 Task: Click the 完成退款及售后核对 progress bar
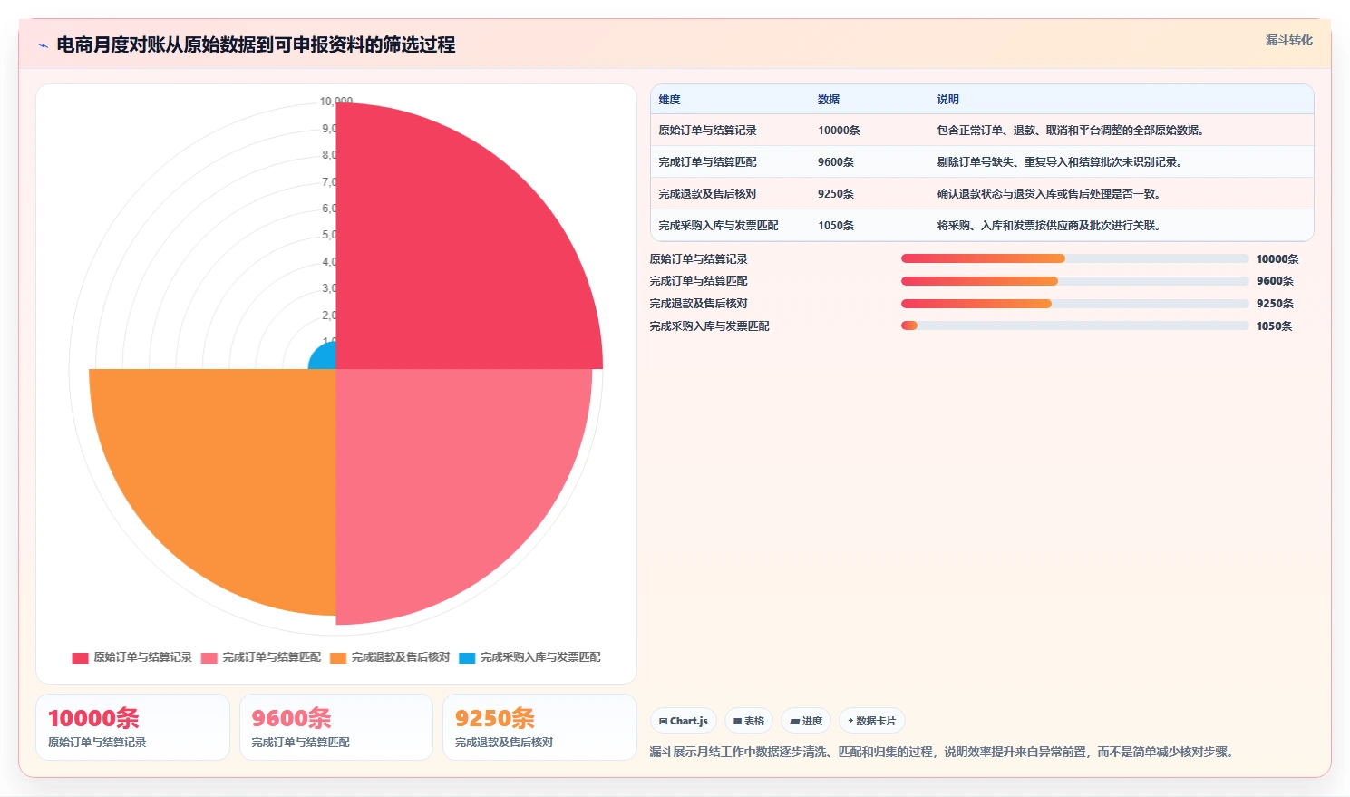1074,304
